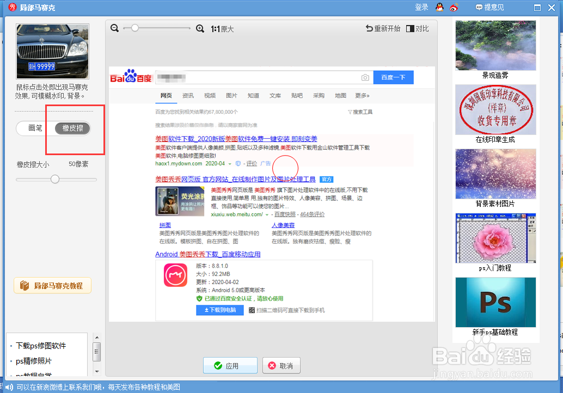Adjust the eraser size slider handle
The width and height of the screenshot is (563, 393).
point(55,179)
